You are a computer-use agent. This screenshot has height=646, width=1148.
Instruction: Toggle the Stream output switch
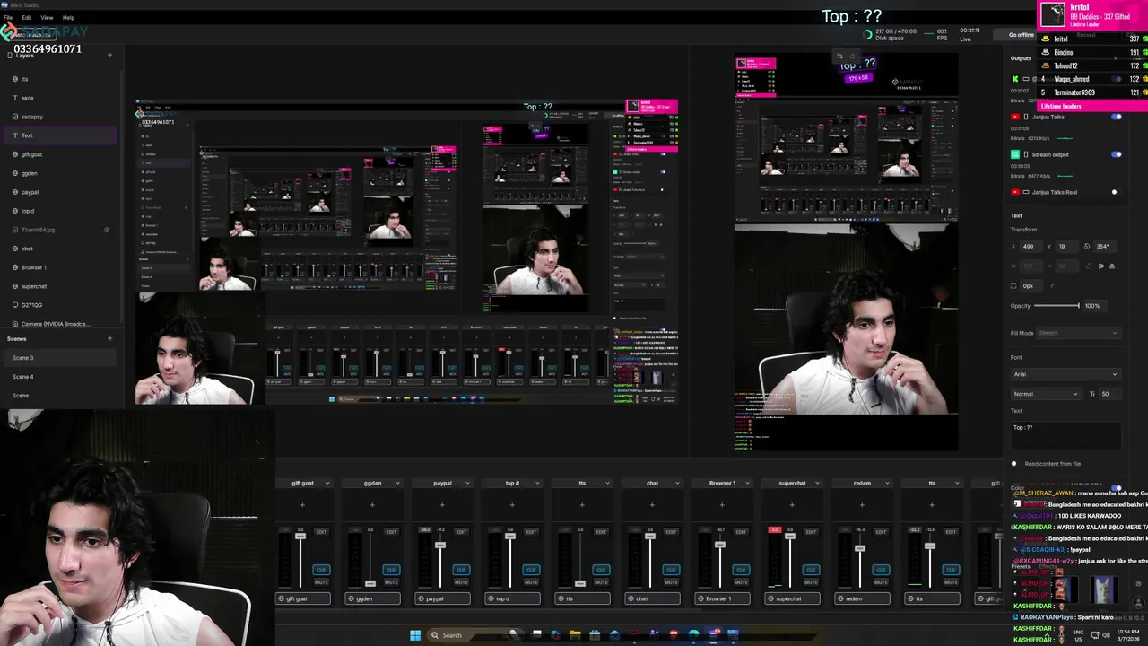[1117, 154]
